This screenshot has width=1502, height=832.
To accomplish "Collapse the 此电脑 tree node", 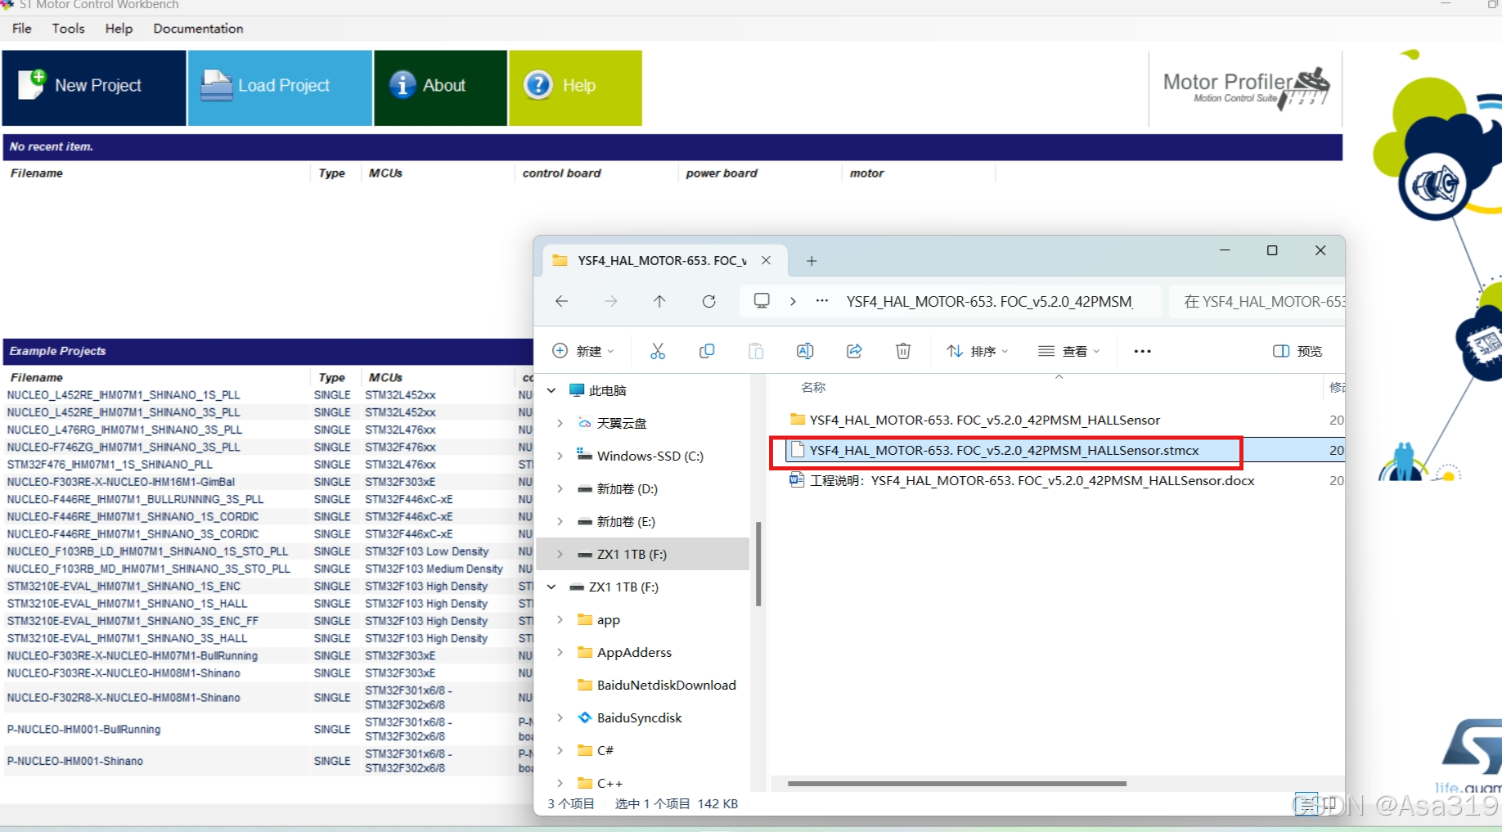I will click(552, 390).
